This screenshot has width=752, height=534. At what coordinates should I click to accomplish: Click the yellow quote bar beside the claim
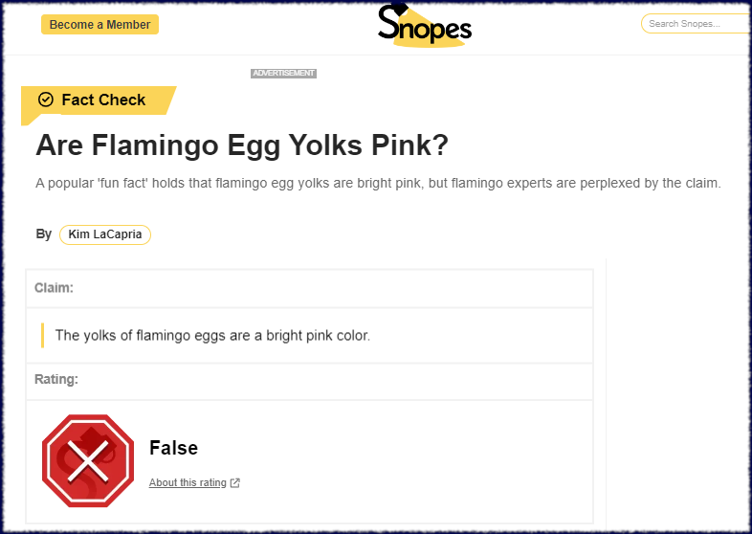pyautogui.click(x=43, y=335)
